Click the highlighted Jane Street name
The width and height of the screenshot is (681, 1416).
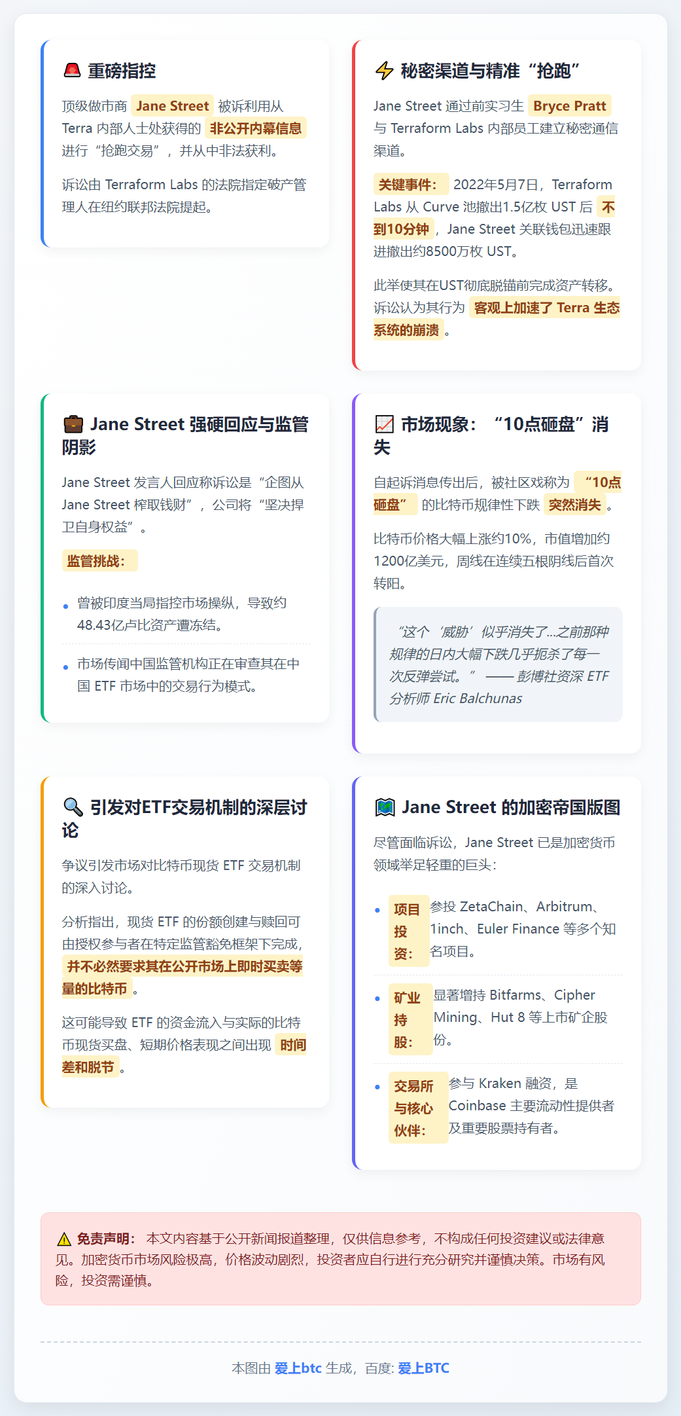point(172,106)
